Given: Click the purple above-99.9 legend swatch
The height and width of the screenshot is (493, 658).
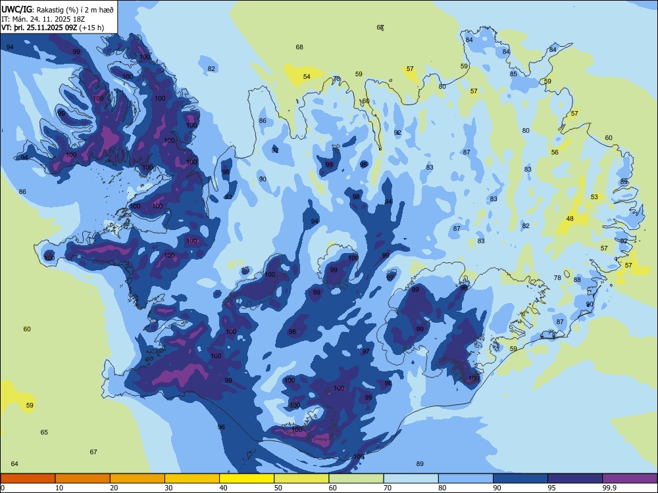Looking at the screenshot, I should click(630, 479).
